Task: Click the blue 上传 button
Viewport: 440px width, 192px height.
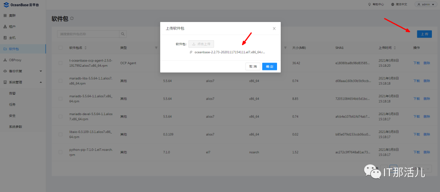Action: pos(424,34)
